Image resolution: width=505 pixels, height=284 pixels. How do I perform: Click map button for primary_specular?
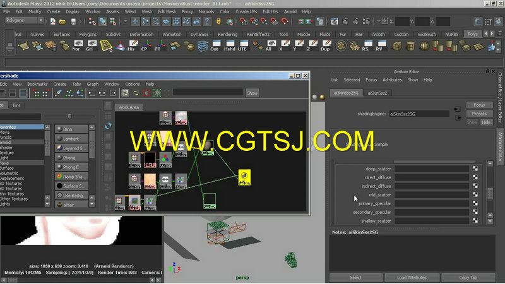tap(475, 203)
